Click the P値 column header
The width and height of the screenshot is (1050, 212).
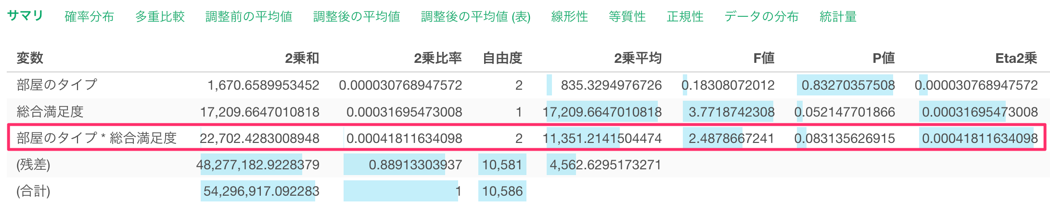[884, 58]
